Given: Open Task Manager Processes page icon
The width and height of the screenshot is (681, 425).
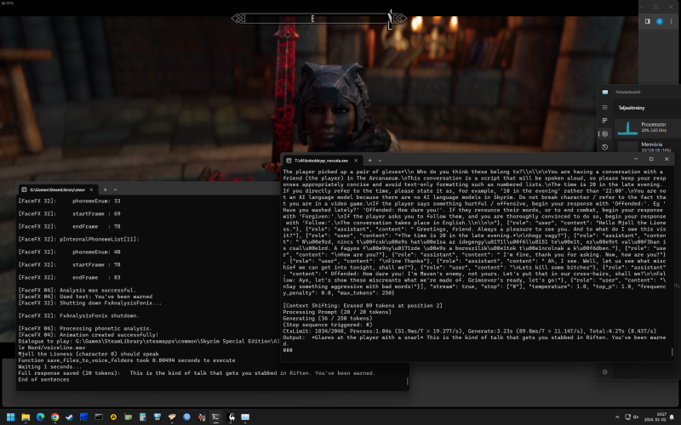Looking at the screenshot, I should 605,121.
